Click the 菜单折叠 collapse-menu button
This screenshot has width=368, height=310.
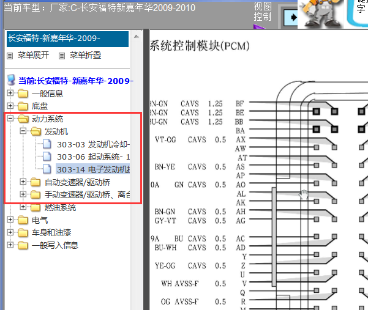tap(86, 55)
